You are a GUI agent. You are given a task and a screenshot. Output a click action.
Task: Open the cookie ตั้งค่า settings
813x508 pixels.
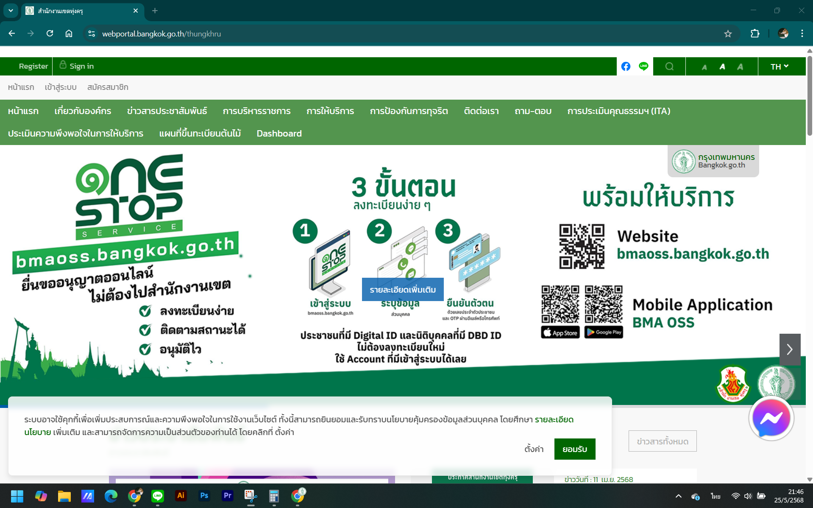[x=534, y=449]
